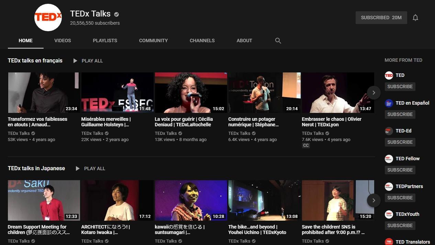Click the TEDPartners channel avatar
This screenshot has height=245, width=435.
click(389, 187)
